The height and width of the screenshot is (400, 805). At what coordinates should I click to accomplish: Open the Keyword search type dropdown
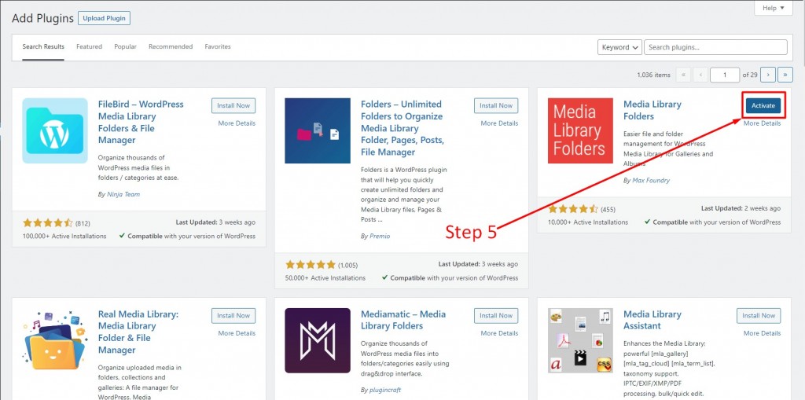point(619,47)
